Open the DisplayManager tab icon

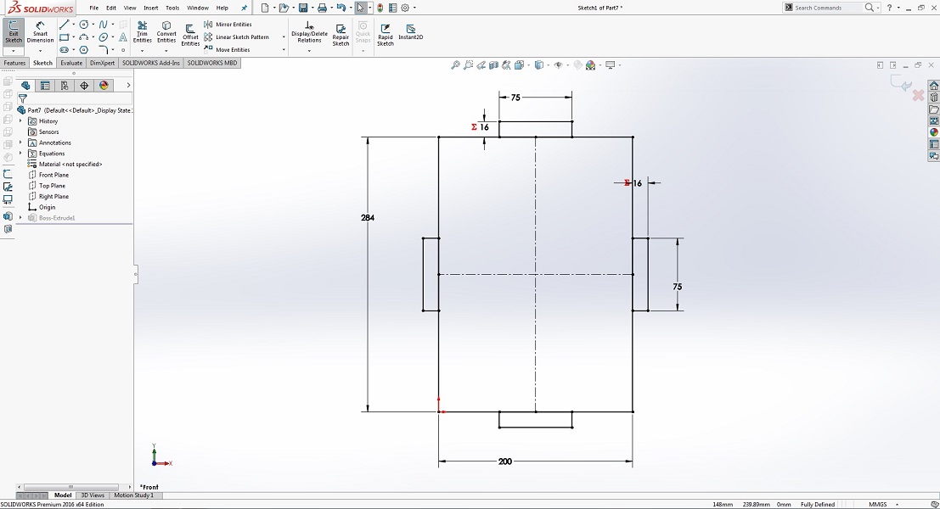click(x=104, y=86)
